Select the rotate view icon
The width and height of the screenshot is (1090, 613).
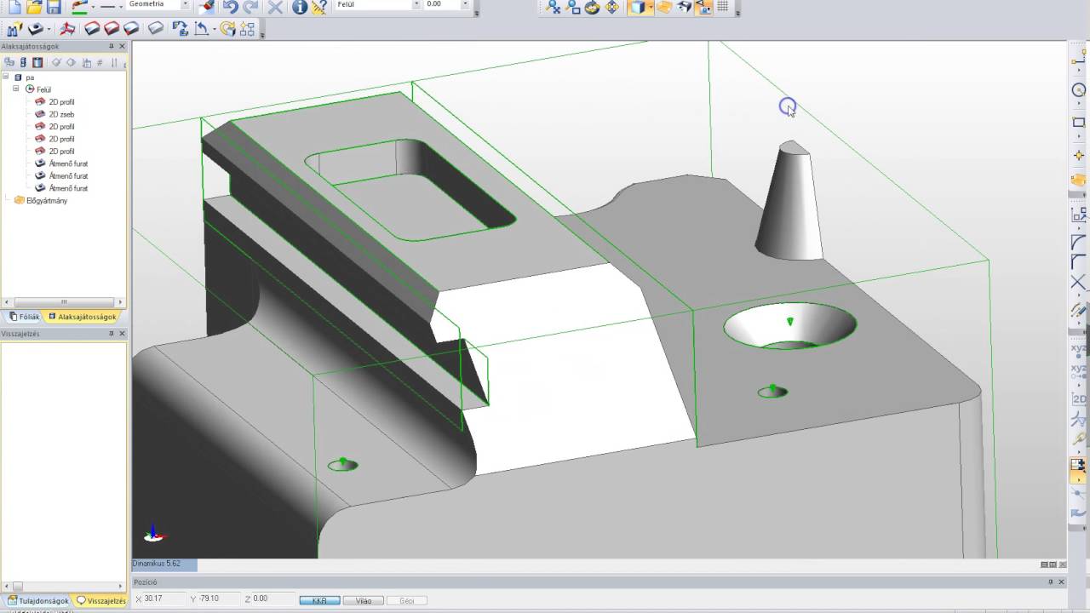(592, 8)
